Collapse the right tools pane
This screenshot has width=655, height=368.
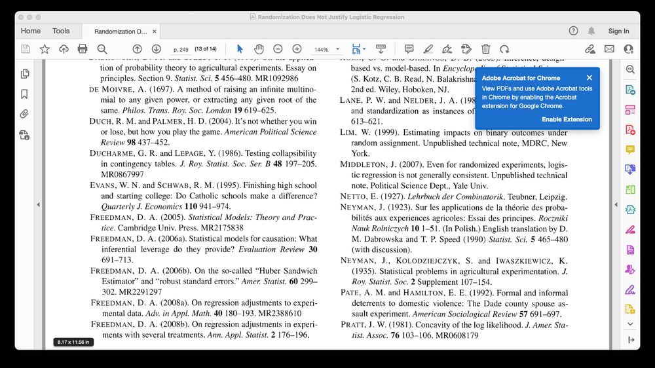pyautogui.click(x=631, y=340)
